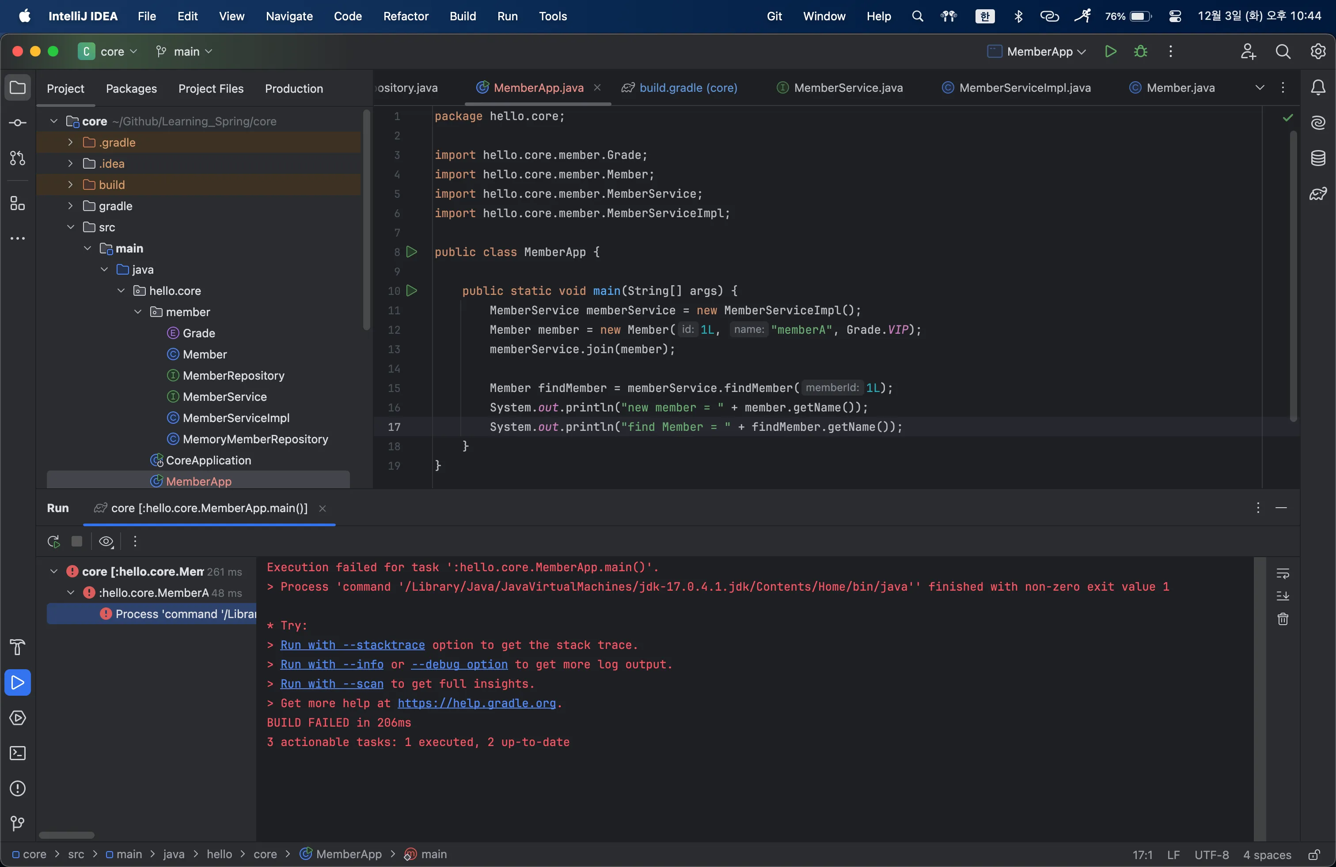Image resolution: width=1336 pixels, height=867 pixels.
Task: Show more tool windows ellipsis
Action: 18,238
